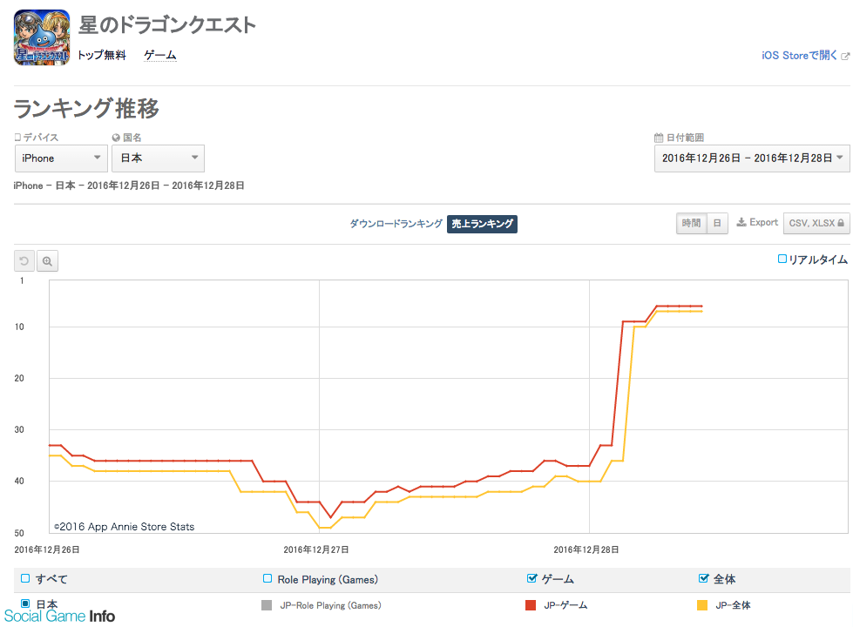Screen dimensions: 853x627
Task: Enable the リアルタイム checkbox
Action: [782, 259]
